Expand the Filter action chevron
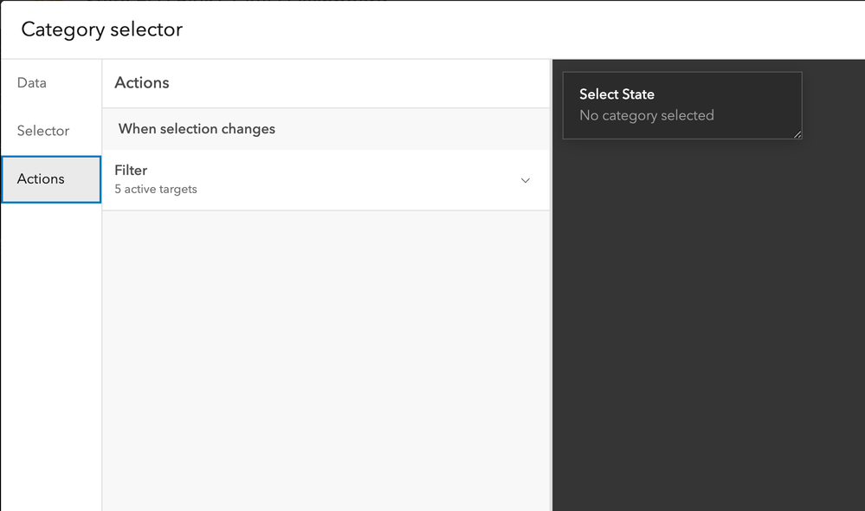This screenshot has width=865, height=511. [526, 180]
